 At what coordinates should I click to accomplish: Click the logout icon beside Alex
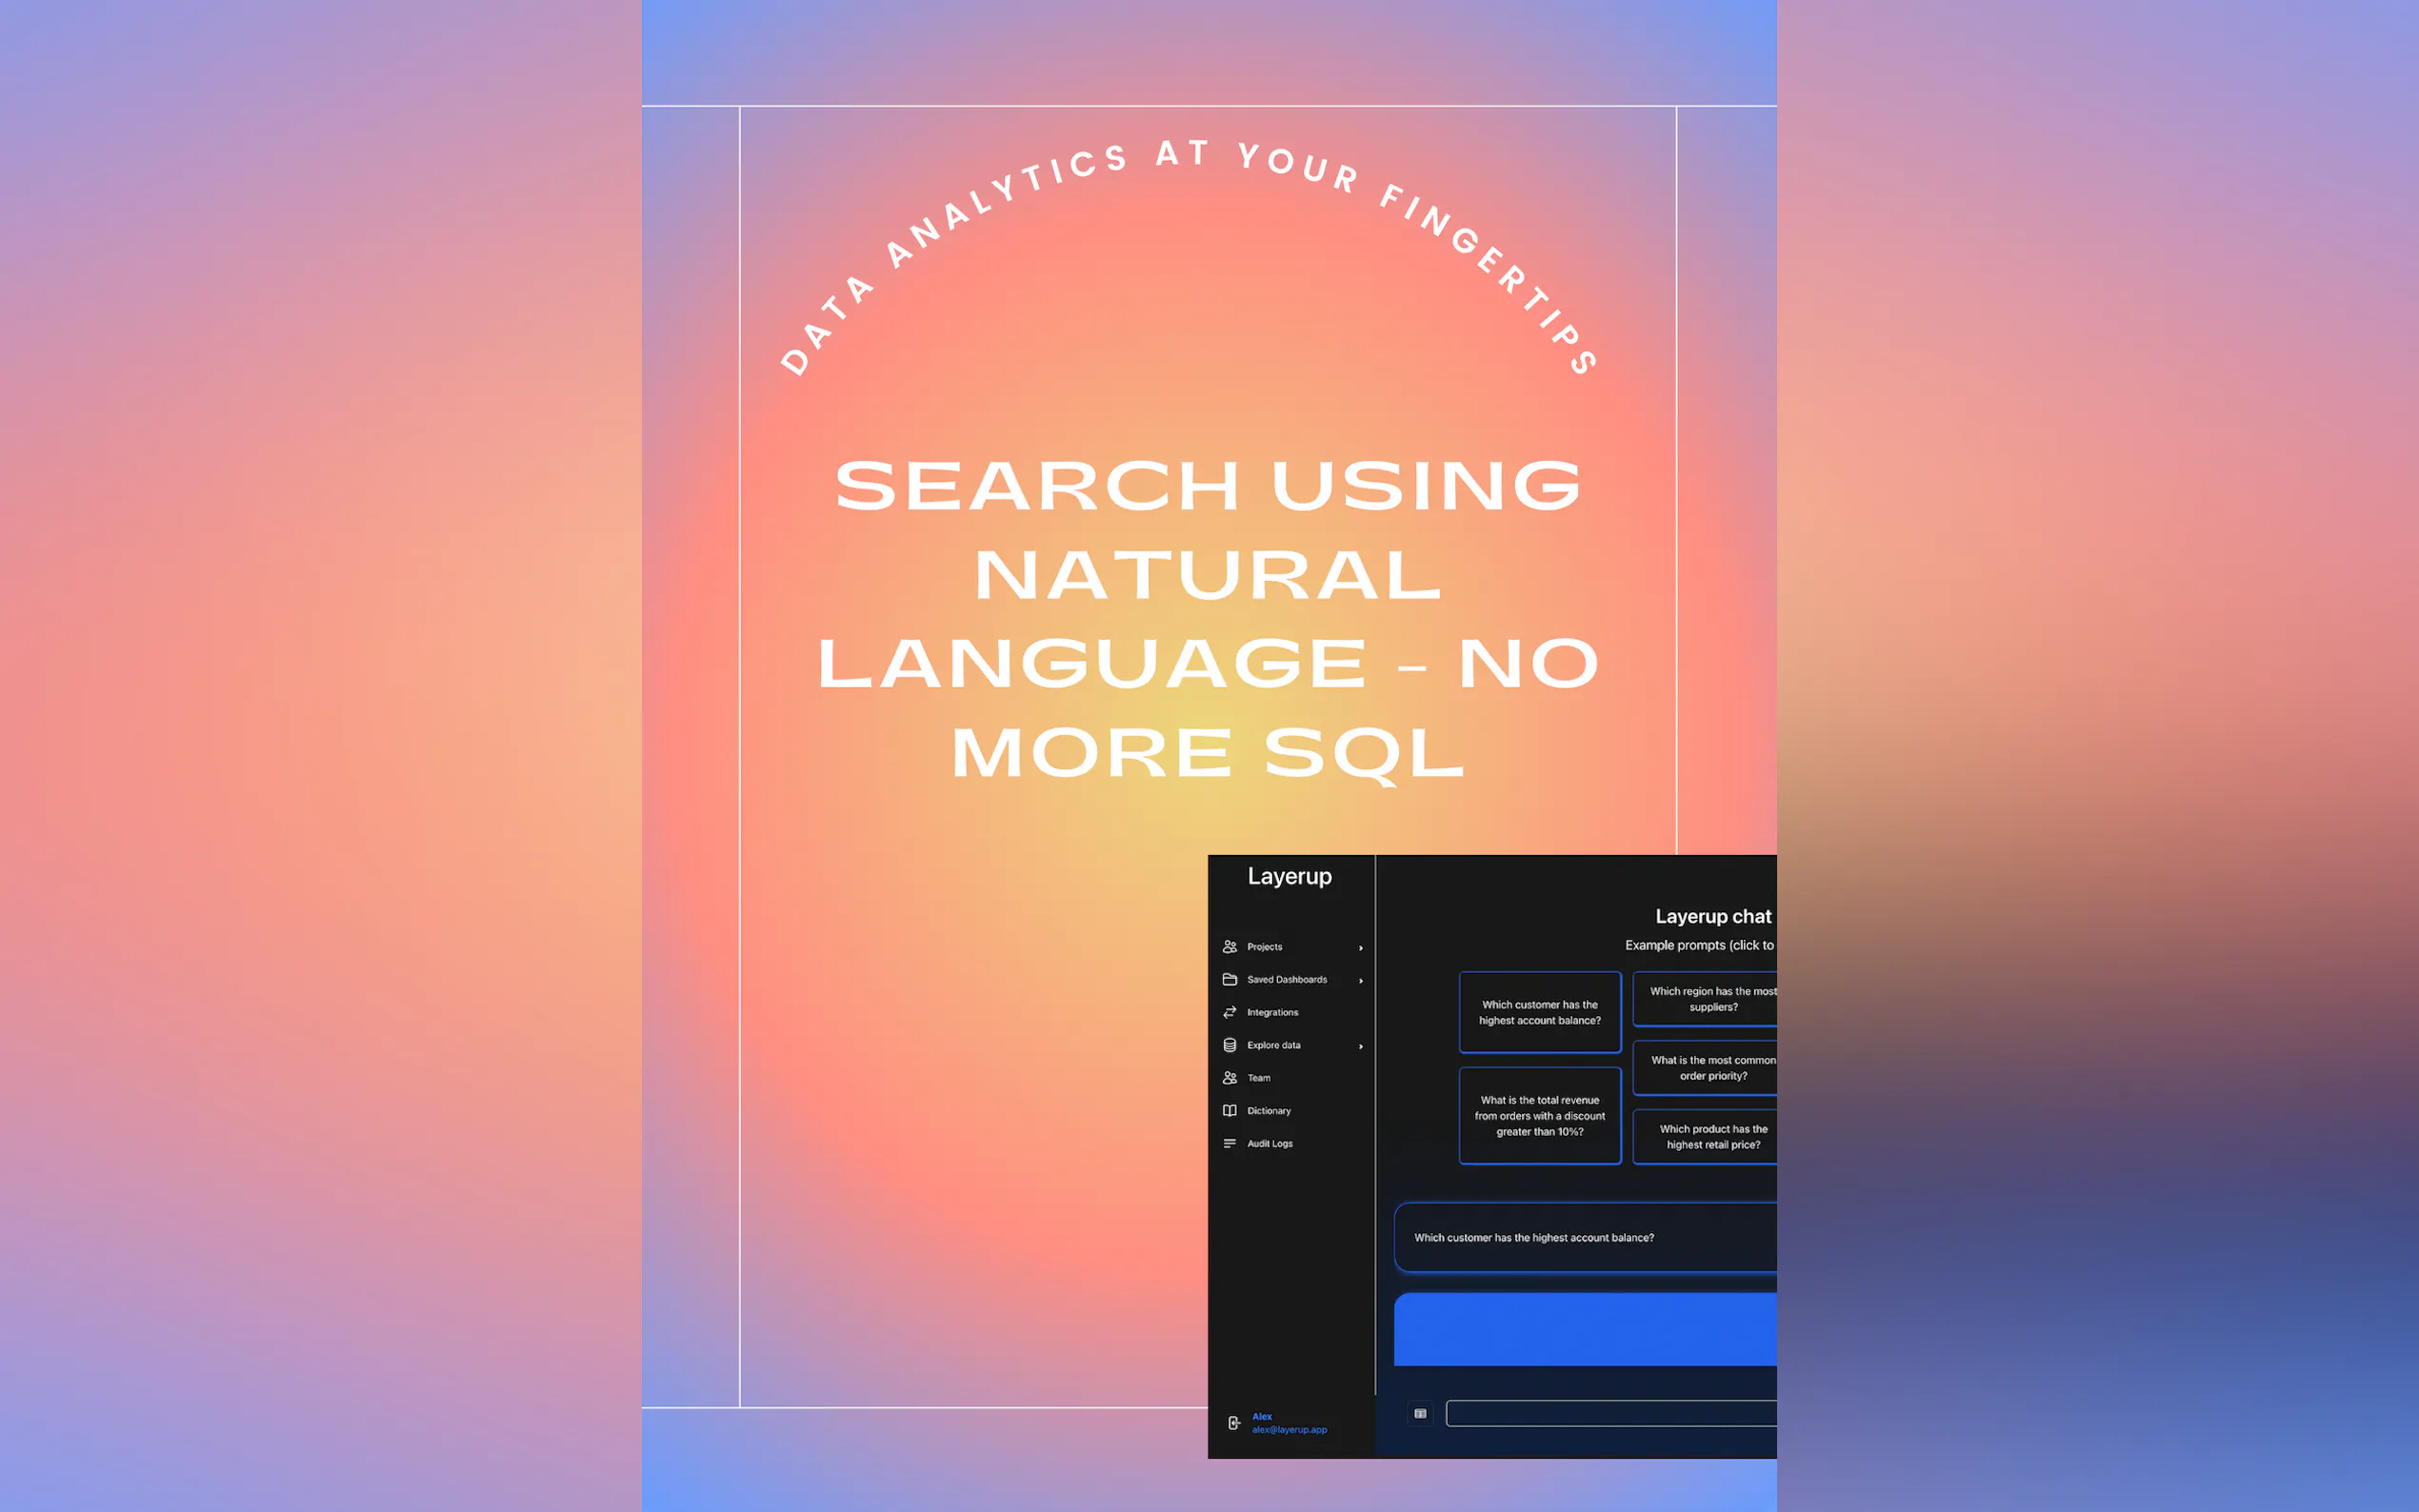coord(1234,1423)
